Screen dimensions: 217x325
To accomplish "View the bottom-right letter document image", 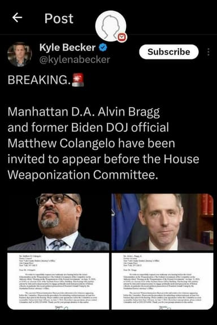I will [162, 281].
